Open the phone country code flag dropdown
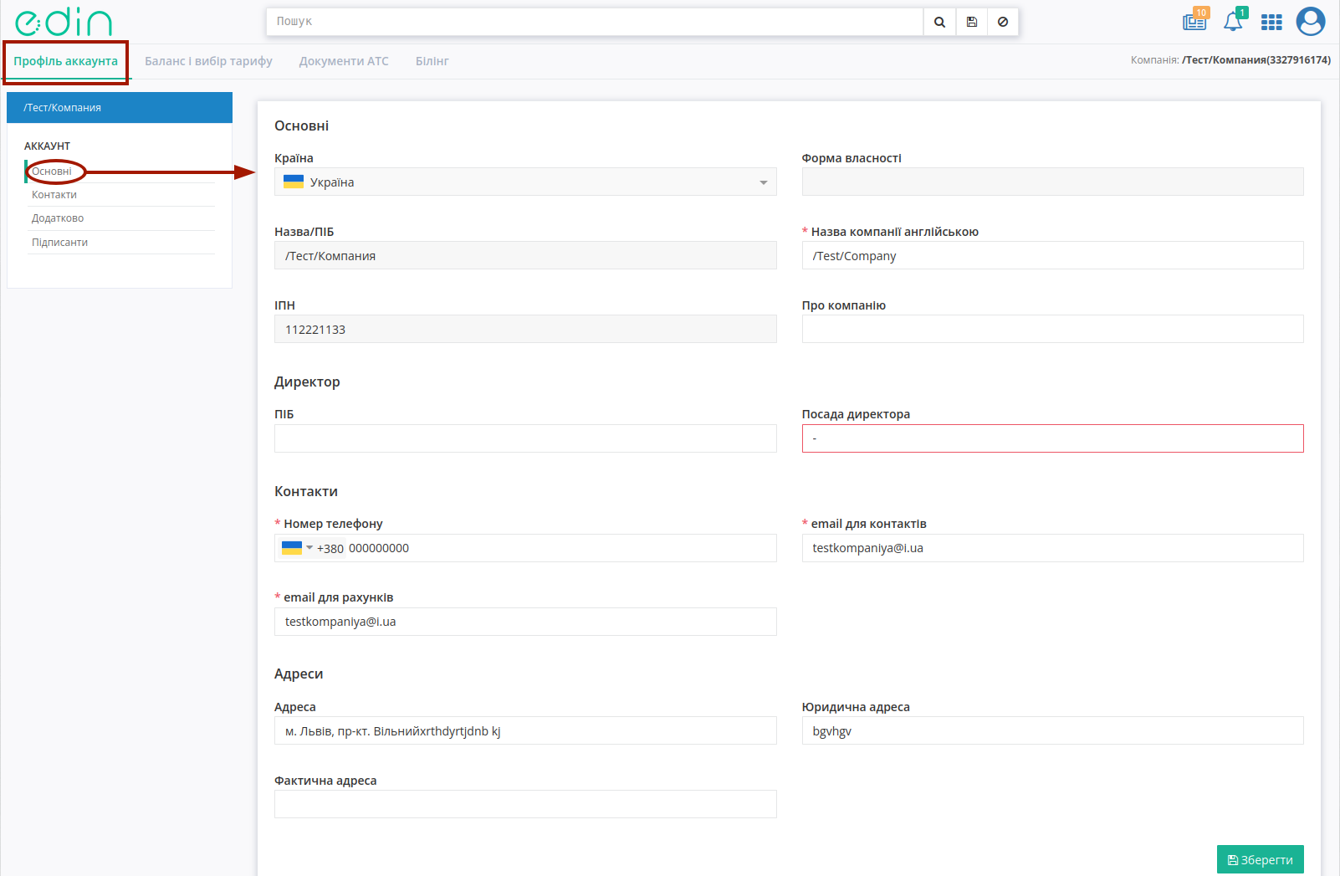Viewport: 1340px width, 876px height. (x=297, y=548)
